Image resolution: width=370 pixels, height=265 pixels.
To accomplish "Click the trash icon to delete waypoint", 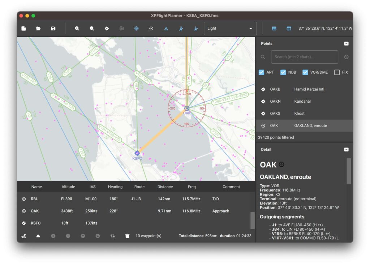I will point(127,236).
